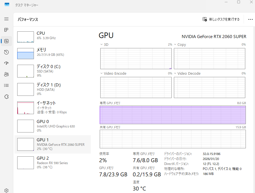The height and width of the screenshot is (193, 255).
Task: Open App history icon in sidebar
Action: pos(6,52)
